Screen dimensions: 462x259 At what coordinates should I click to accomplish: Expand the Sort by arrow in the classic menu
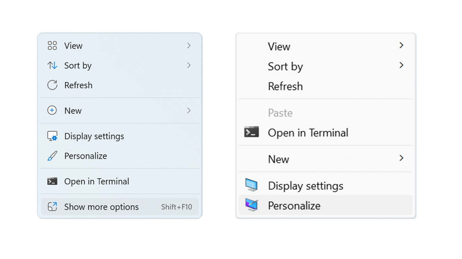pyautogui.click(x=401, y=65)
